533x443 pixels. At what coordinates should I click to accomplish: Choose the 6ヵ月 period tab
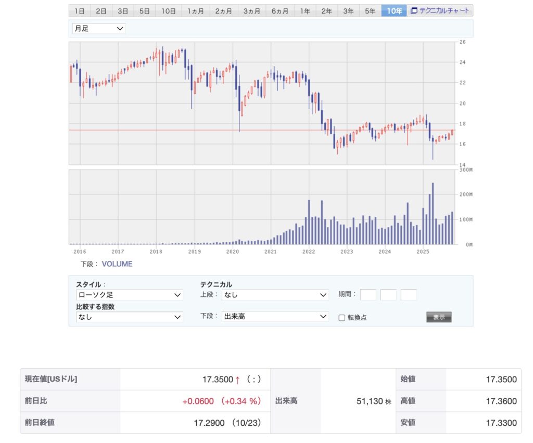280,11
